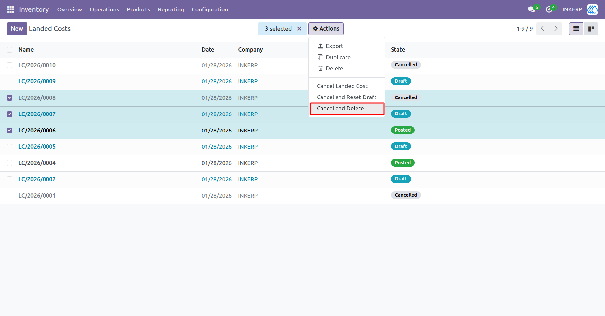The width and height of the screenshot is (605, 316).
Task: Check the LC/2026/0010 row checkbox
Action: pos(9,65)
